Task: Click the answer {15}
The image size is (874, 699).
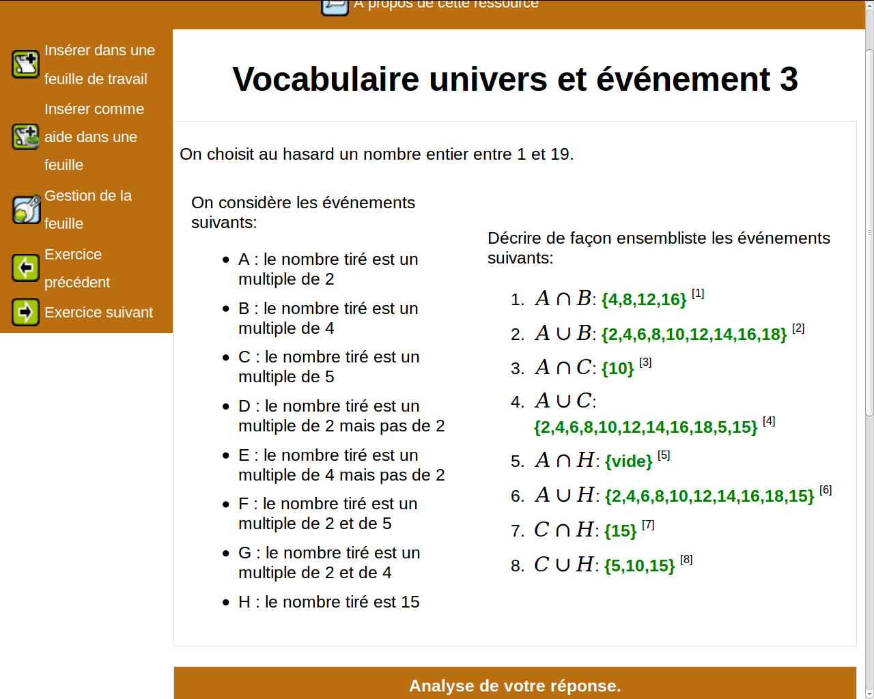Action: (x=621, y=531)
